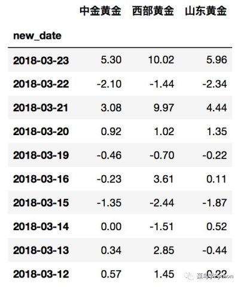Click the 中金黄金 column header

(x=100, y=11)
